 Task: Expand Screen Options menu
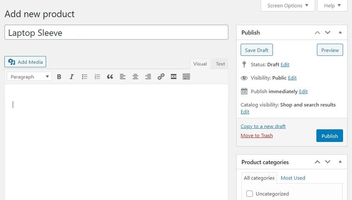(288, 5)
